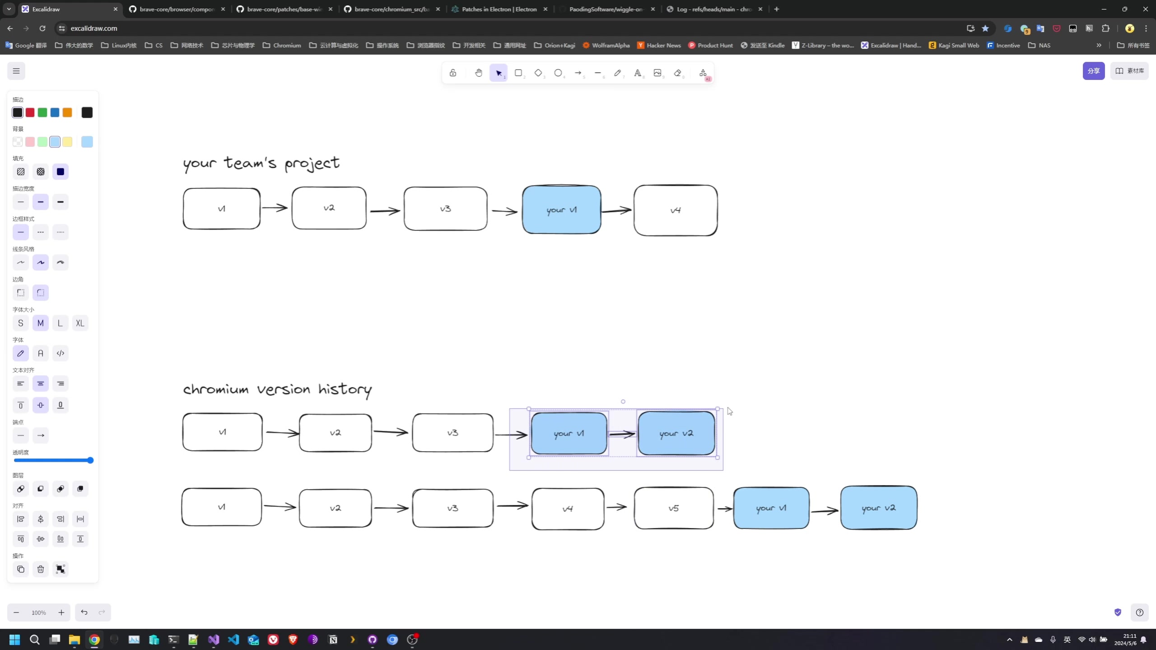The height and width of the screenshot is (650, 1156).
Task: Select the arrow/line tool
Action: [578, 73]
